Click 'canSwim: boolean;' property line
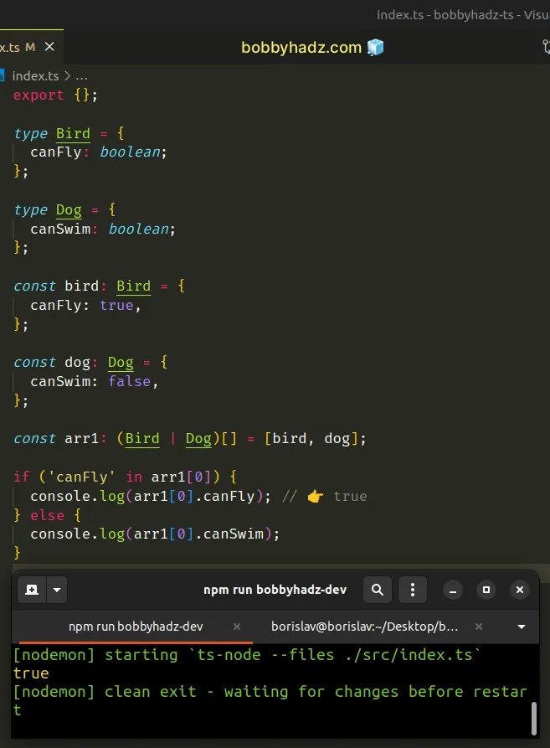Viewport: 550px width, 748px height. coord(103,229)
